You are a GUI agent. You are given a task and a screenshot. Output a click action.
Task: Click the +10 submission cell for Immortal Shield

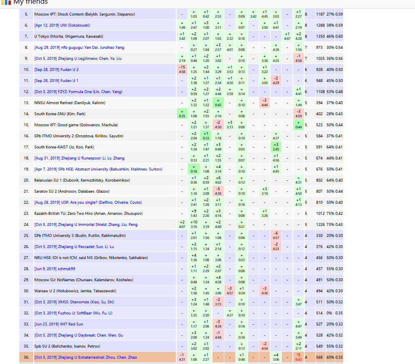194,224
